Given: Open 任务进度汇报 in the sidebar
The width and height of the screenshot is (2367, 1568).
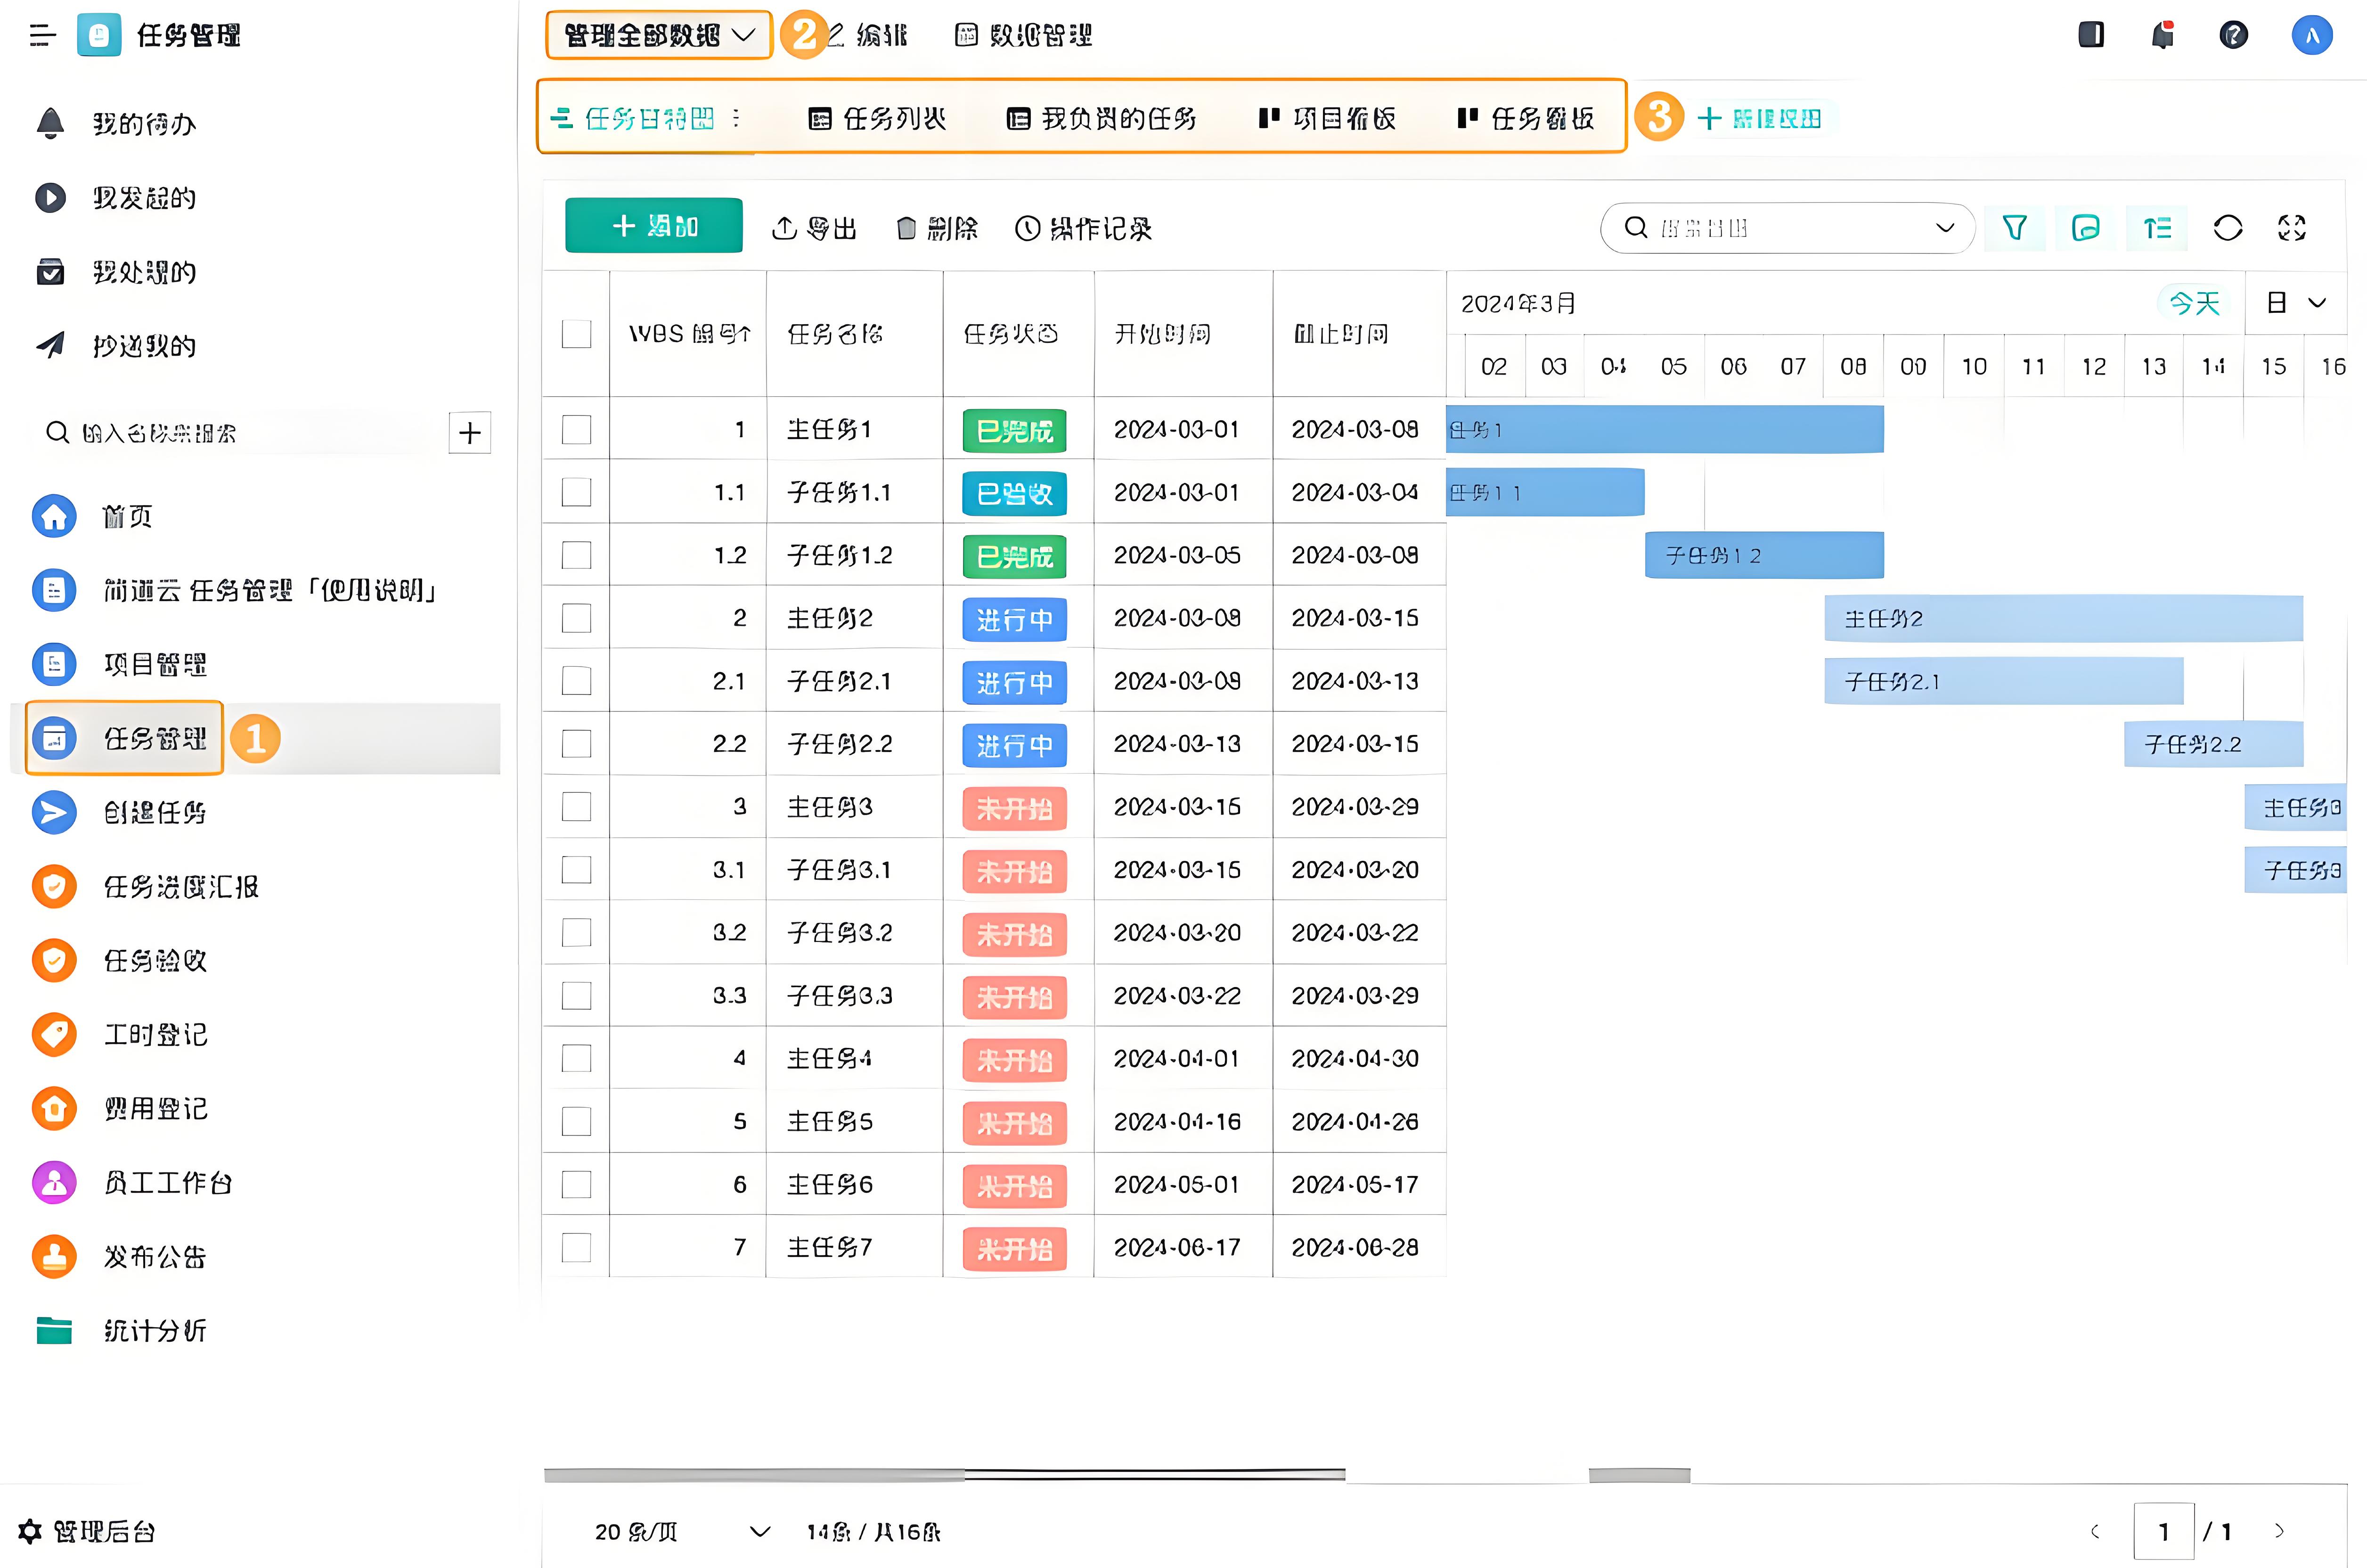Looking at the screenshot, I should tap(145, 887).
